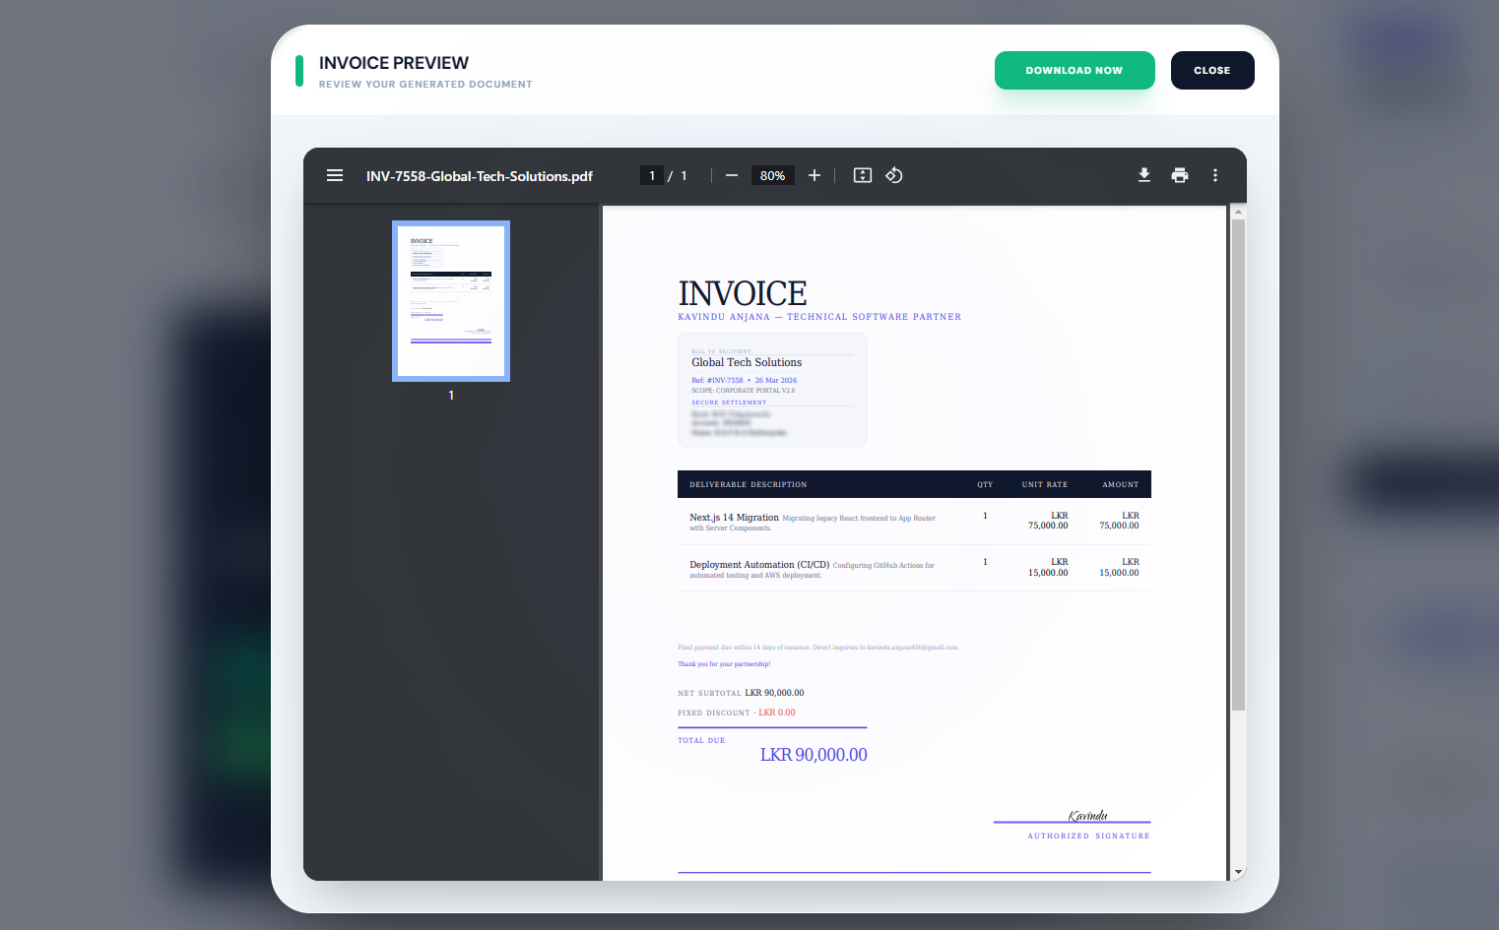Select the page 1 thumbnail

(x=451, y=300)
